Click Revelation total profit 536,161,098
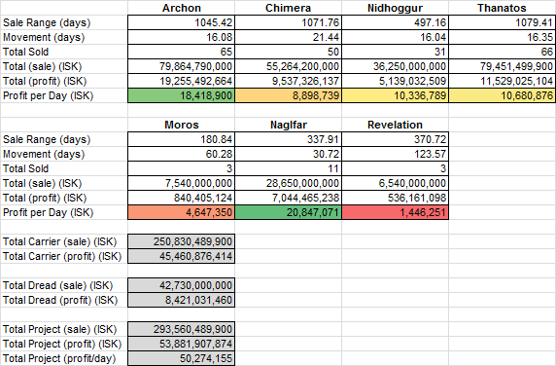Screen dimensions: 556x366 395,198
